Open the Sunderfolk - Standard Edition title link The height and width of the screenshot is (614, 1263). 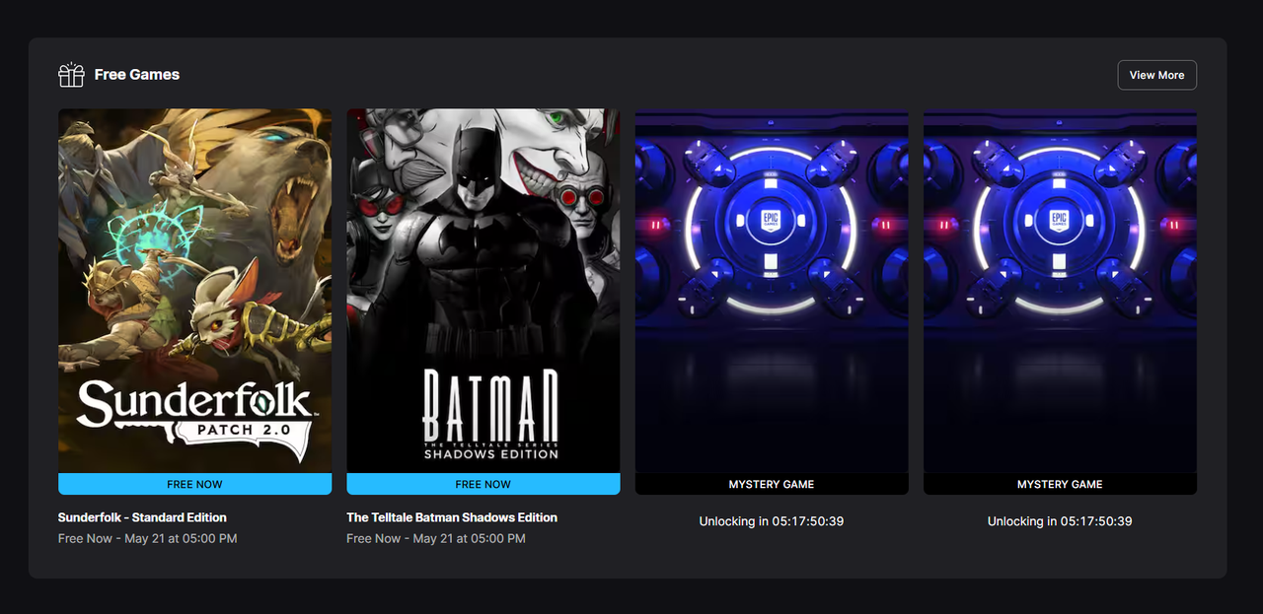click(142, 517)
